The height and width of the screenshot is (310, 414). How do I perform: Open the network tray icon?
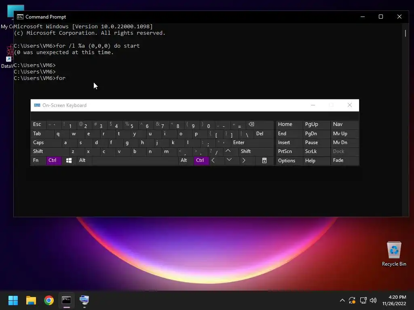click(x=363, y=300)
